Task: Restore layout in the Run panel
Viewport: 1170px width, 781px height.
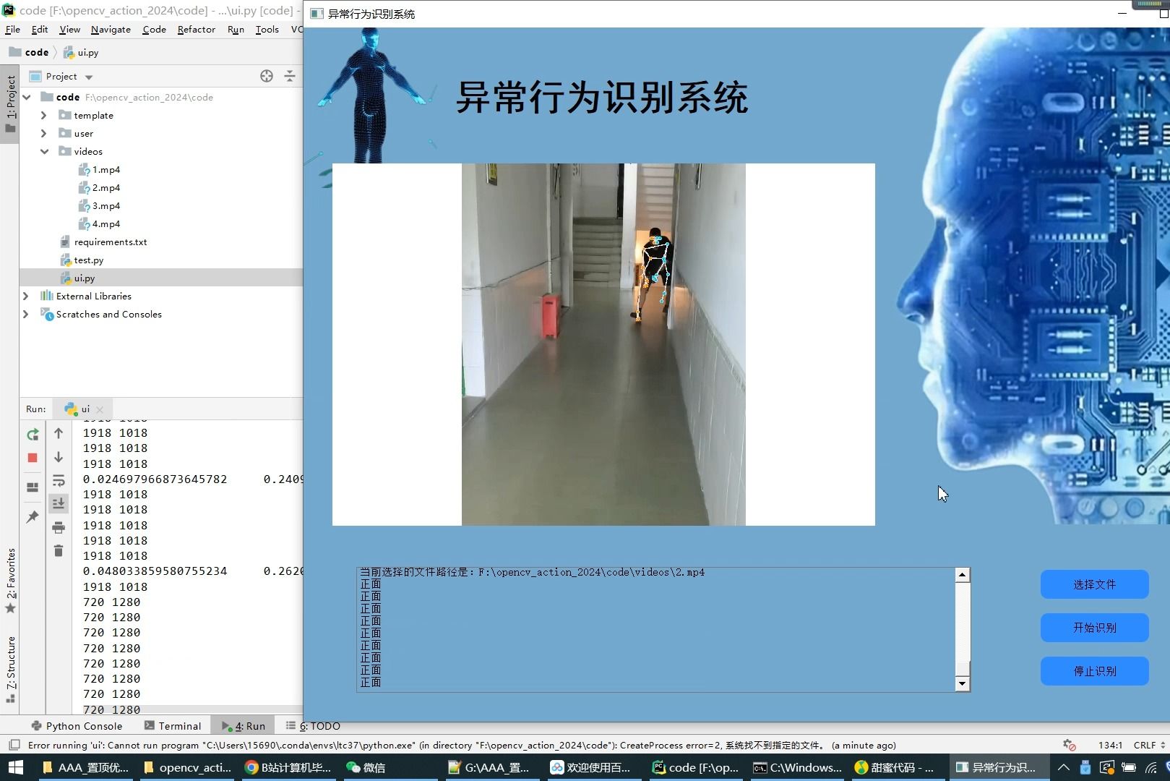Action: [33, 487]
